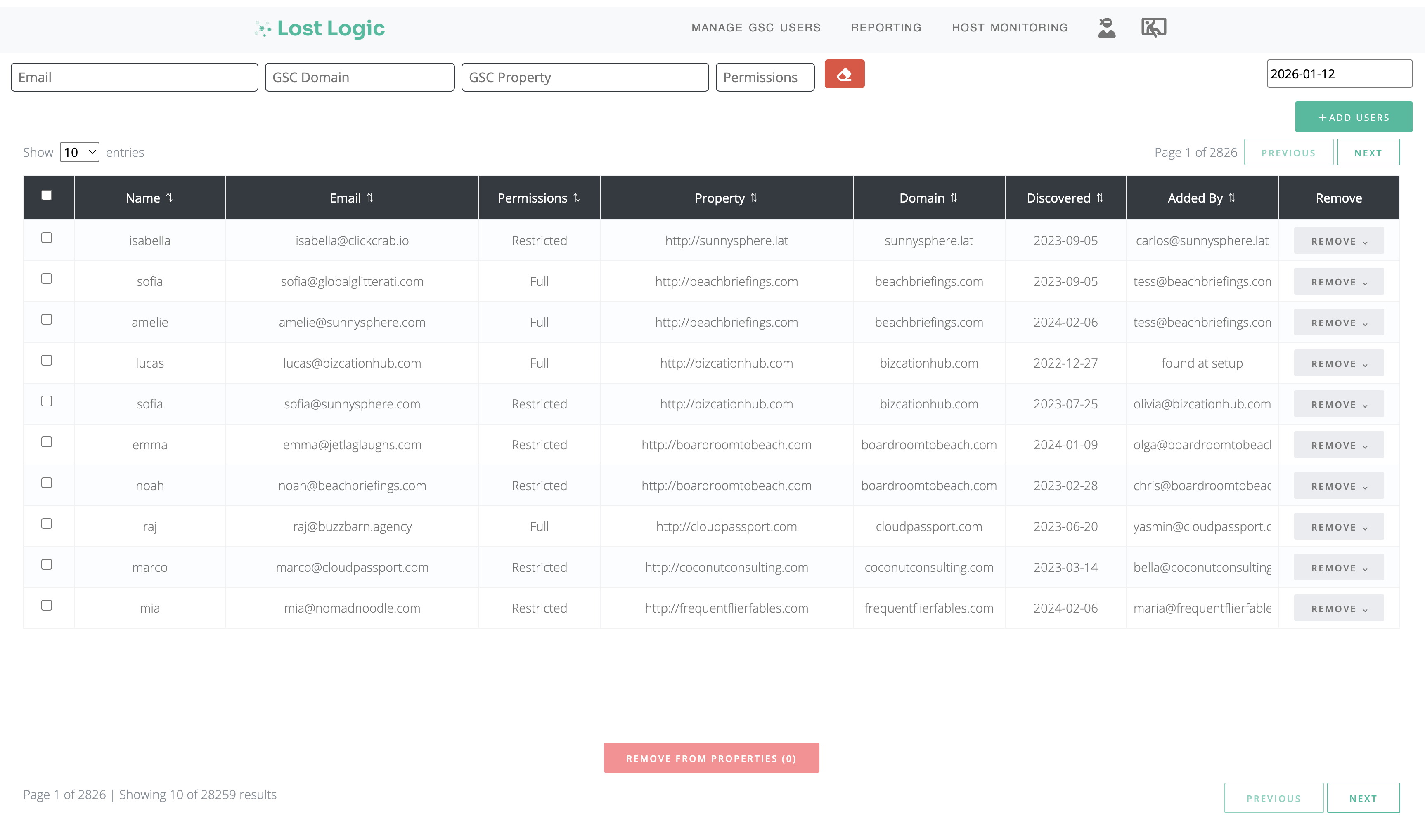Select the checkbox for lucas@bizcationhub.com
Image resolution: width=1425 pixels, height=816 pixels.
47,361
